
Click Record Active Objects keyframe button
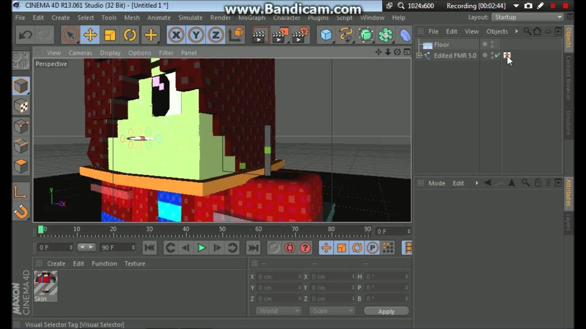[x=274, y=248]
